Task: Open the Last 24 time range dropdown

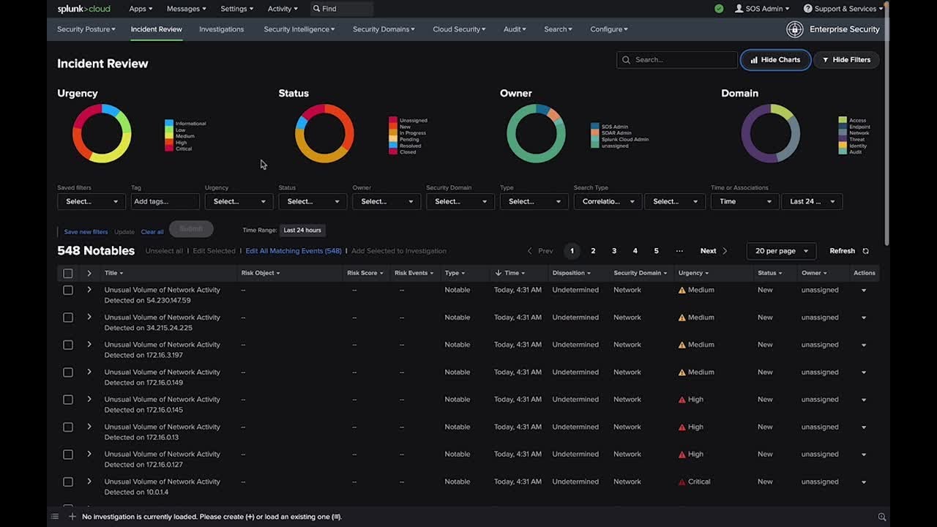Action: point(812,201)
